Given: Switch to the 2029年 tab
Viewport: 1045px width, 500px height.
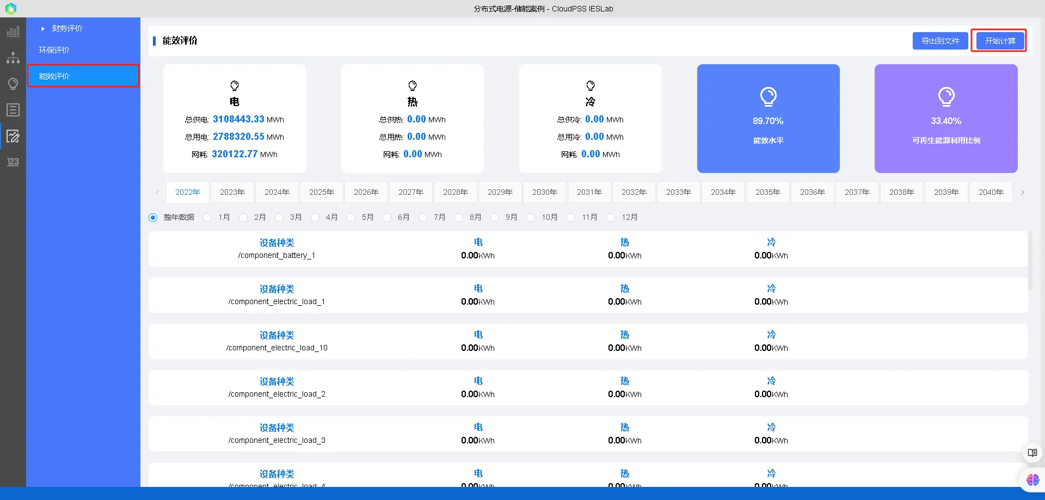Looking at the screenshot, I should click(x=500, y=192).
